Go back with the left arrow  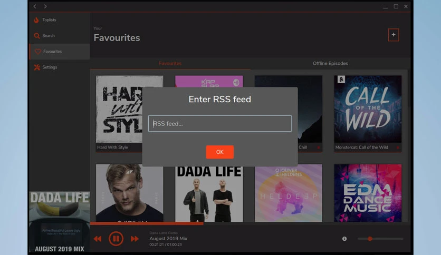click(x=35, y=6)
